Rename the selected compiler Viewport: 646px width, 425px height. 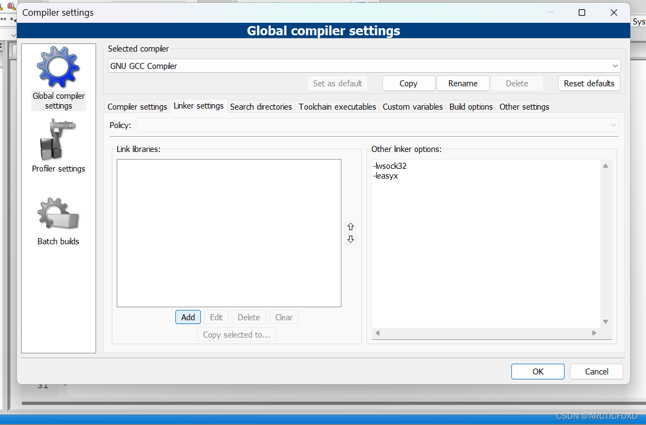click(x=463, y=83)
